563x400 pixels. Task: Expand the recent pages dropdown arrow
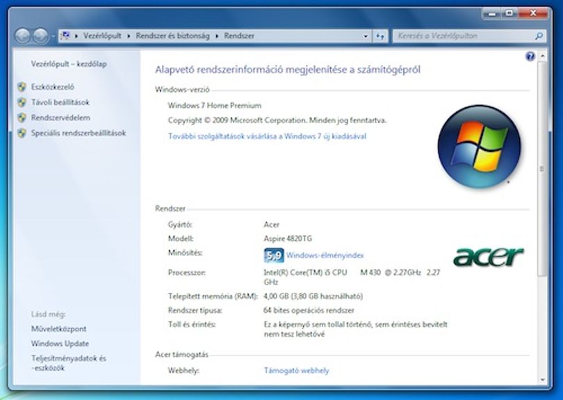coord(53,36)
